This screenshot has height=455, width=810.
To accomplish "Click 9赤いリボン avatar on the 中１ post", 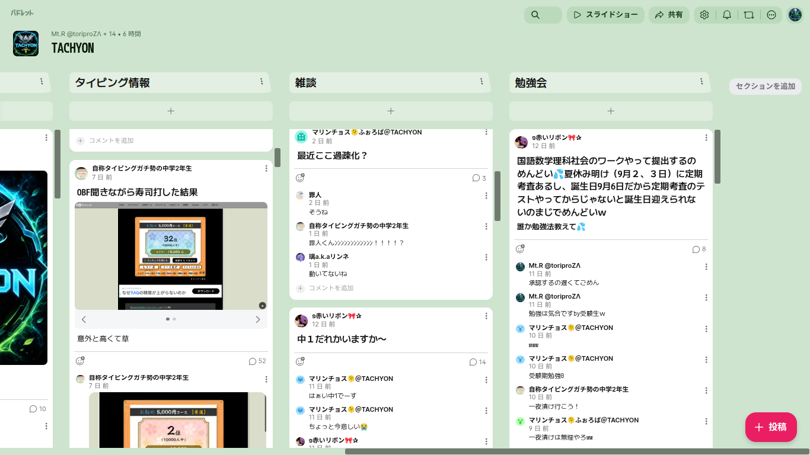I will [301, 321].
